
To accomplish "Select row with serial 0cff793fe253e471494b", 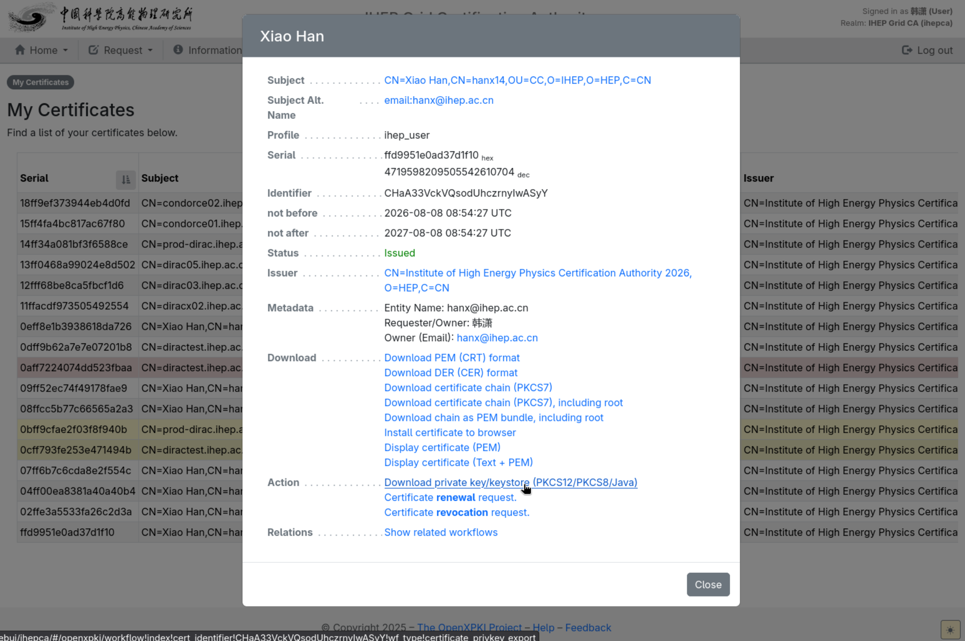I will point(487,450).
